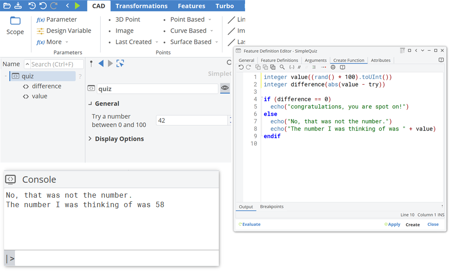Click the pin icon above quiz panel

coord(91,63)
